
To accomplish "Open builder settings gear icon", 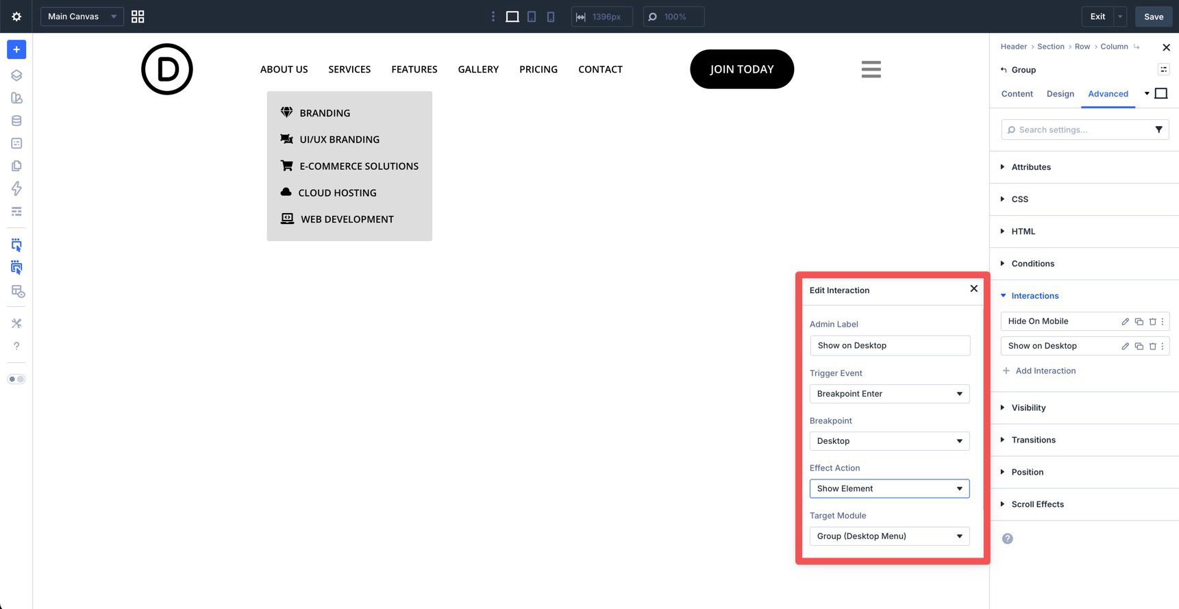I will click(16, 16).
